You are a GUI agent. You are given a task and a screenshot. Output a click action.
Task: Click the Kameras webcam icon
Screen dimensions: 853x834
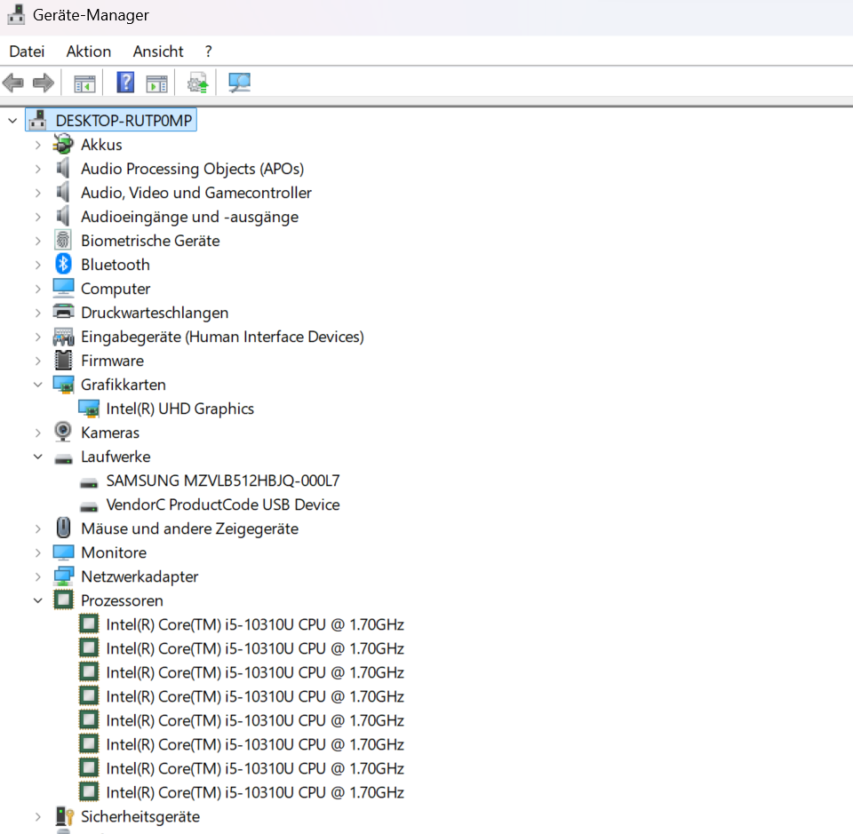[x=63, y=432]
